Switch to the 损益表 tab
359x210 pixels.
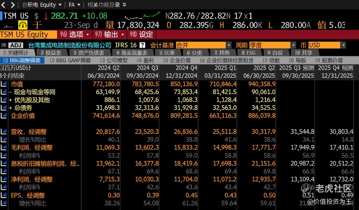[51, 53]
